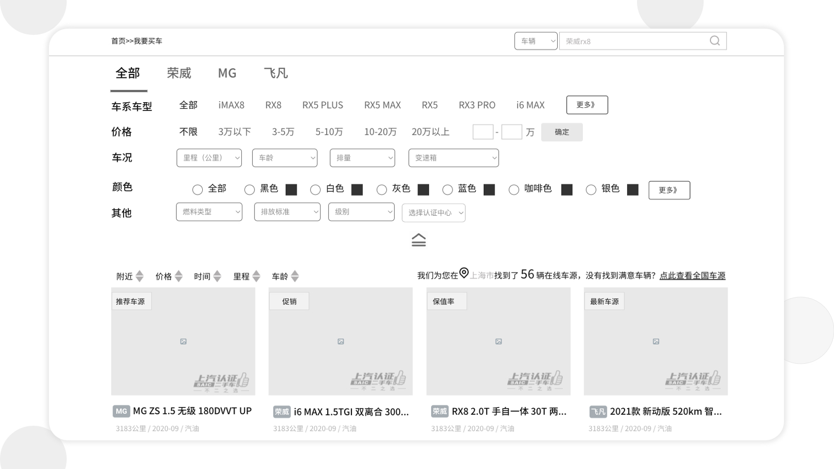The width and height of the screenshot is (834, 469).
Task: Click the 飞凡 brand badge
Action: point(598,412)
